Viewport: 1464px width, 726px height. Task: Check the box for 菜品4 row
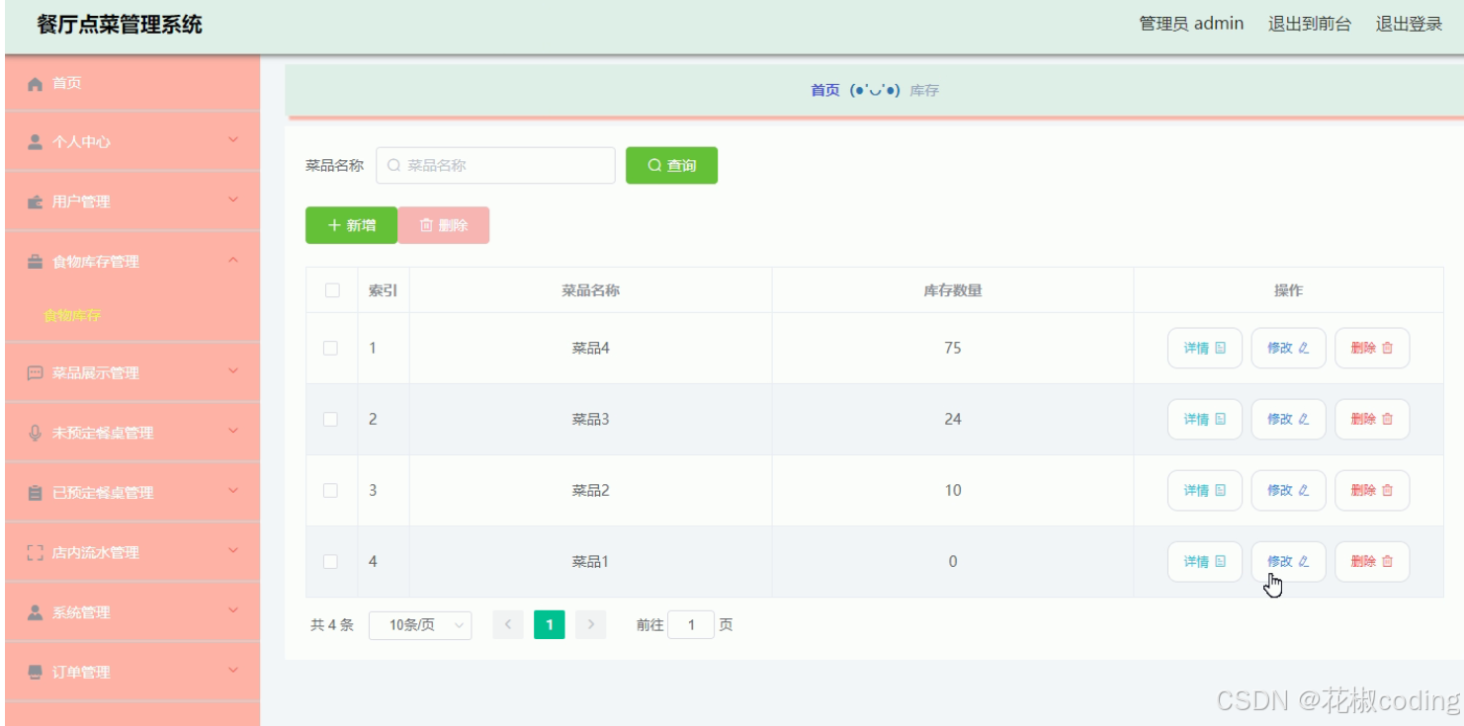pyautogui.click(x=331, y=348)
